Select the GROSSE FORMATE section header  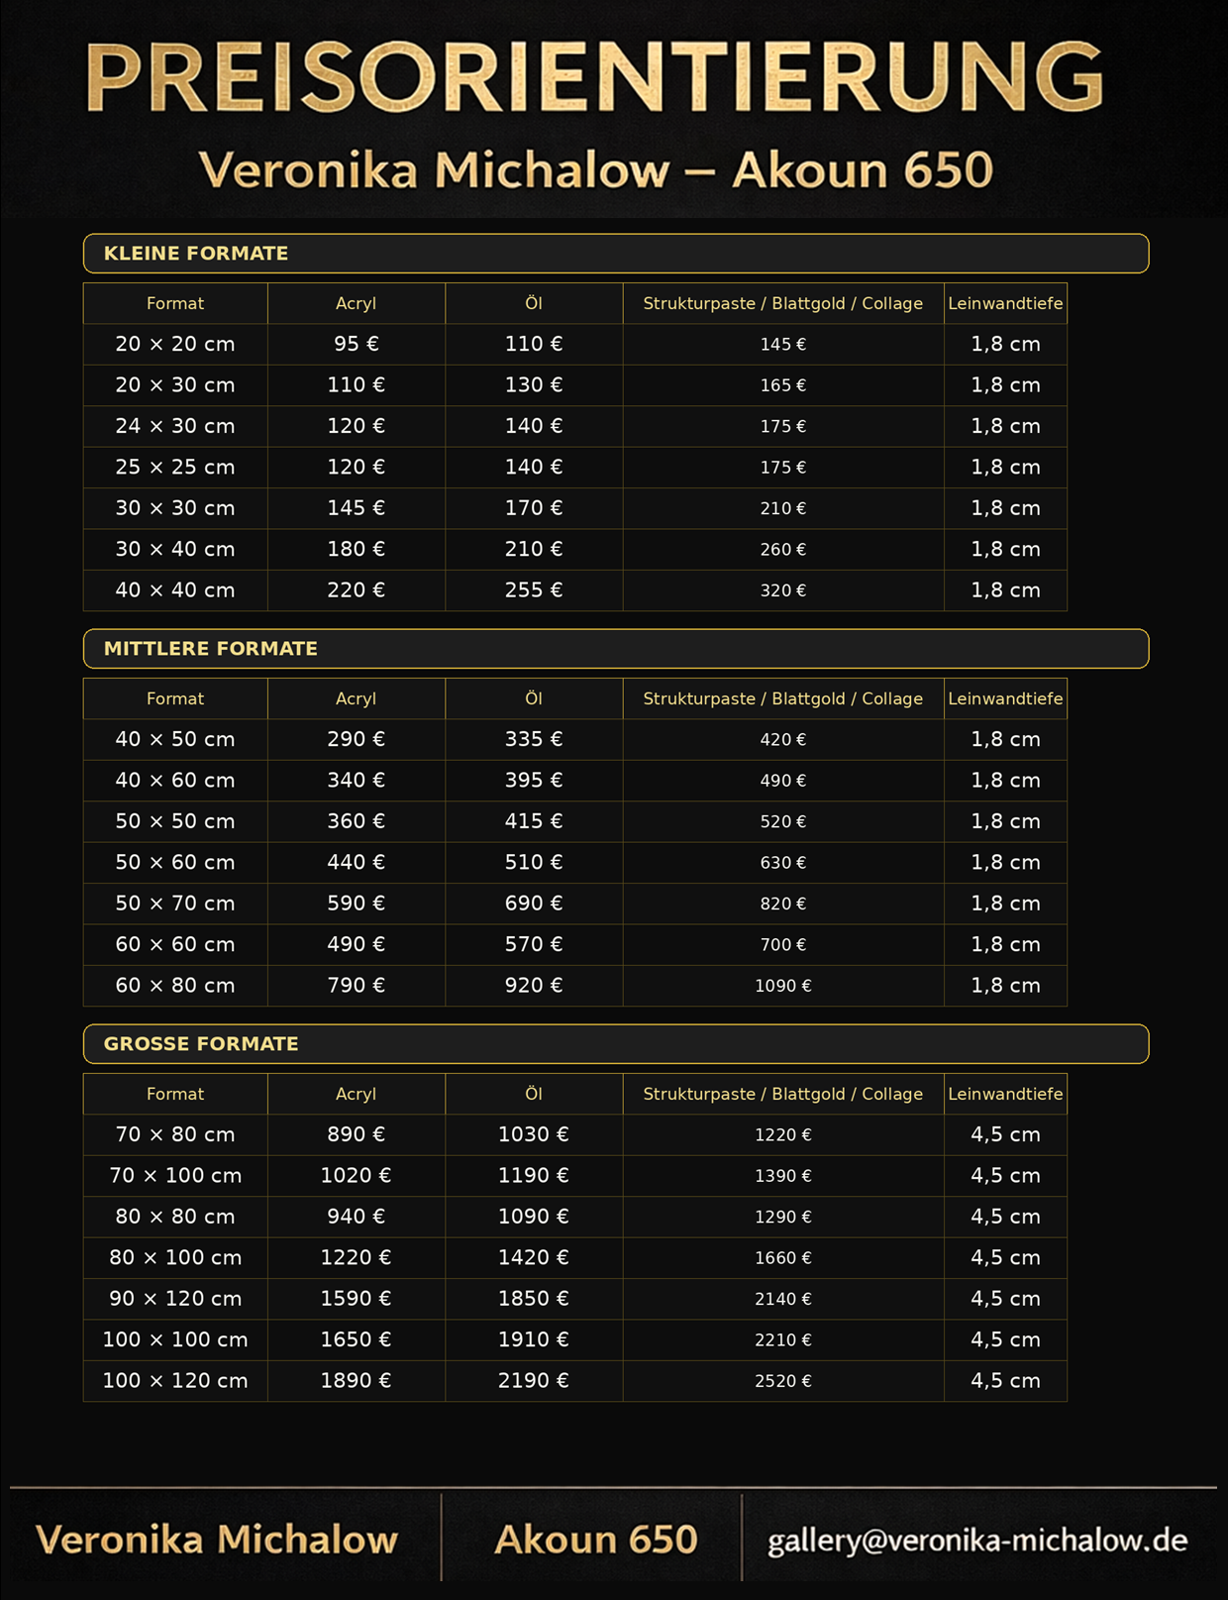point(201,1044)
